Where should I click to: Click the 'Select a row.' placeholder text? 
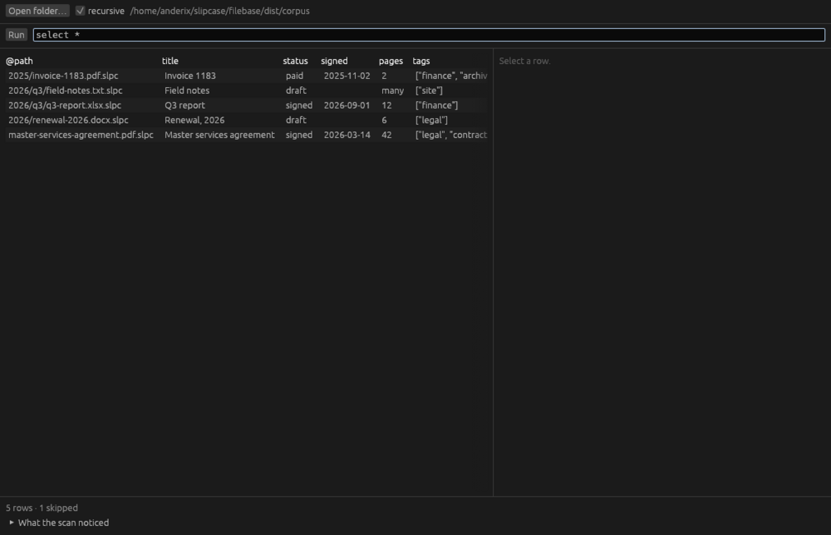point(524,61)
